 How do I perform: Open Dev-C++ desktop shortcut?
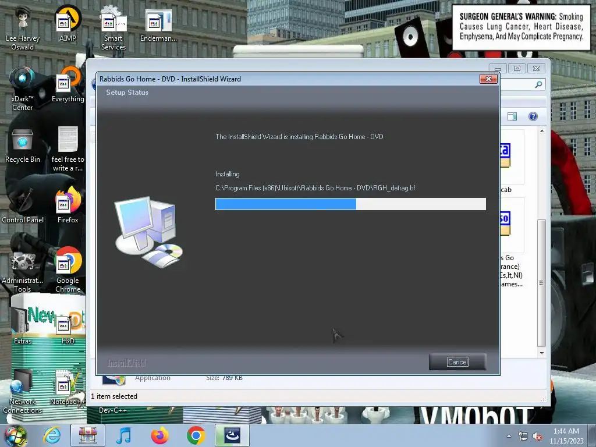pos(112,410)
